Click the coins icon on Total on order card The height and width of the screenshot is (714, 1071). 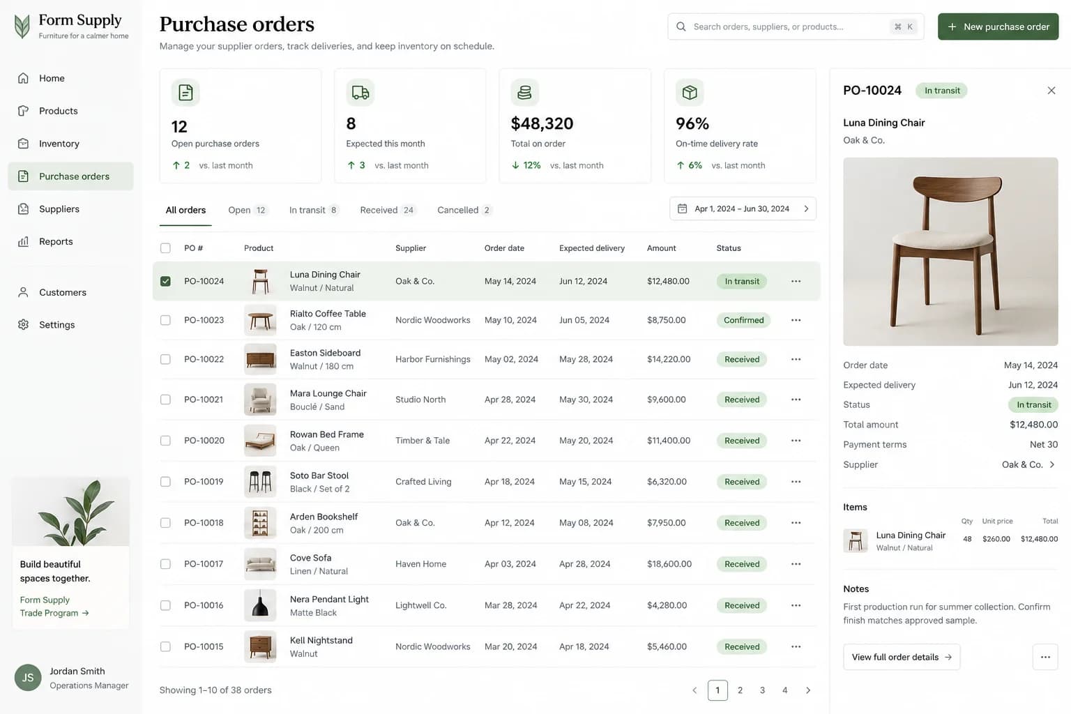tap(525, 92)
